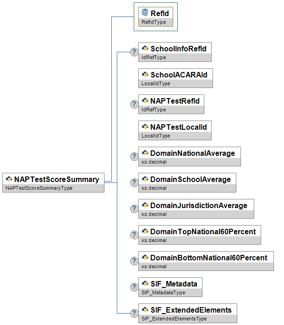The image size is (284, 325).
Task: Open the SchoolACARAId element node
Action: 179,75
